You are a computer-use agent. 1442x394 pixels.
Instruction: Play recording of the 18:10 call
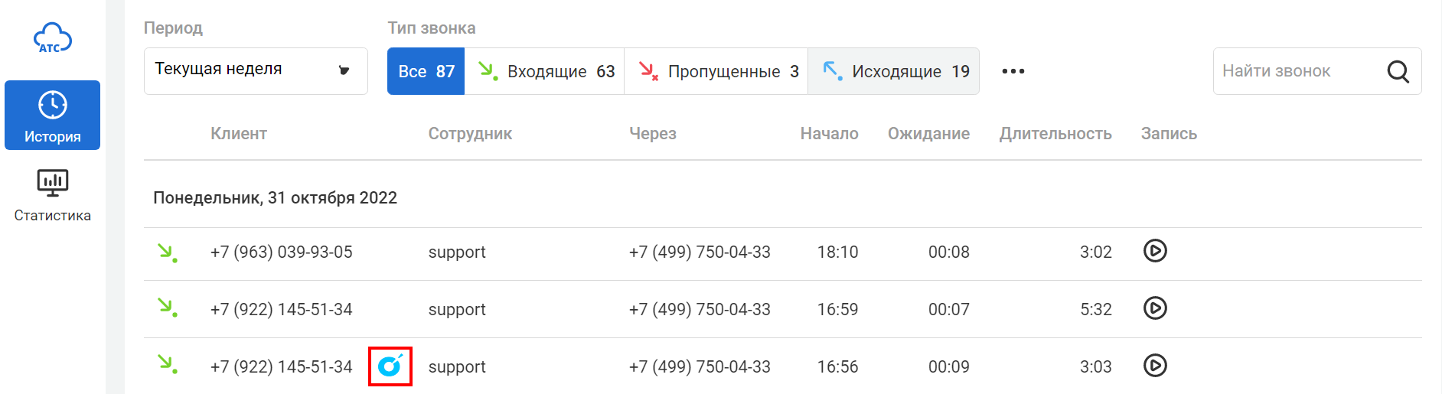point(1154,251)
